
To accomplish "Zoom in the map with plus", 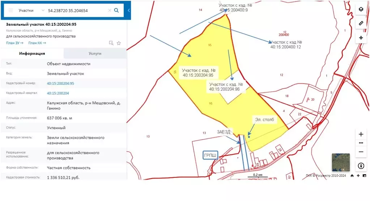I will [361, 134].
